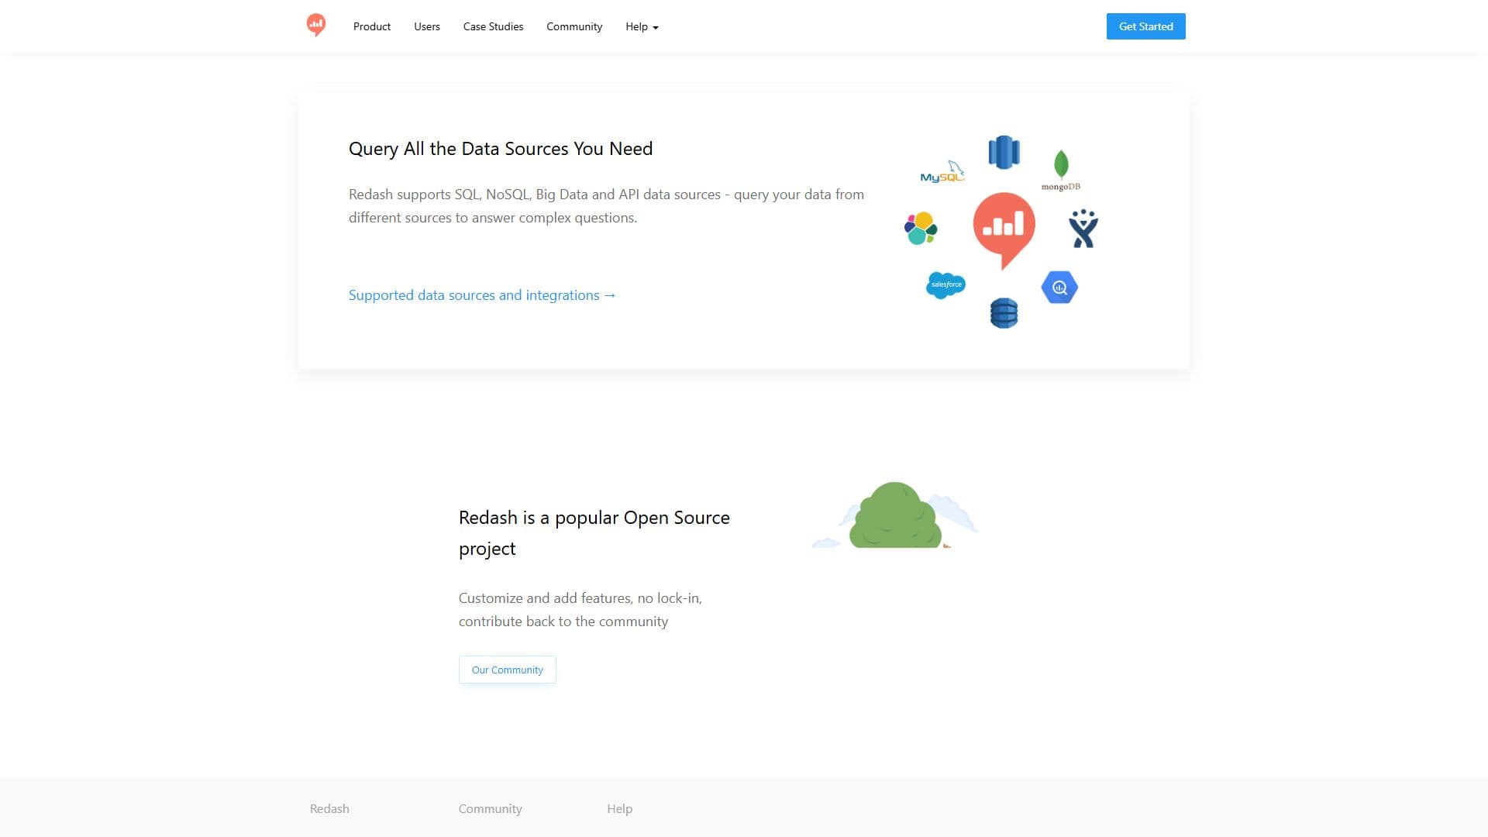Click the Community footer heading
Image resolution: width=1488 pixels, height=837 pixels.
point(490,808)
